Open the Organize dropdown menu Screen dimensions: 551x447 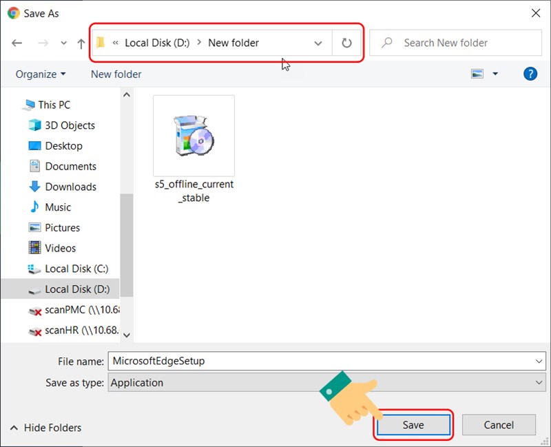41,74
